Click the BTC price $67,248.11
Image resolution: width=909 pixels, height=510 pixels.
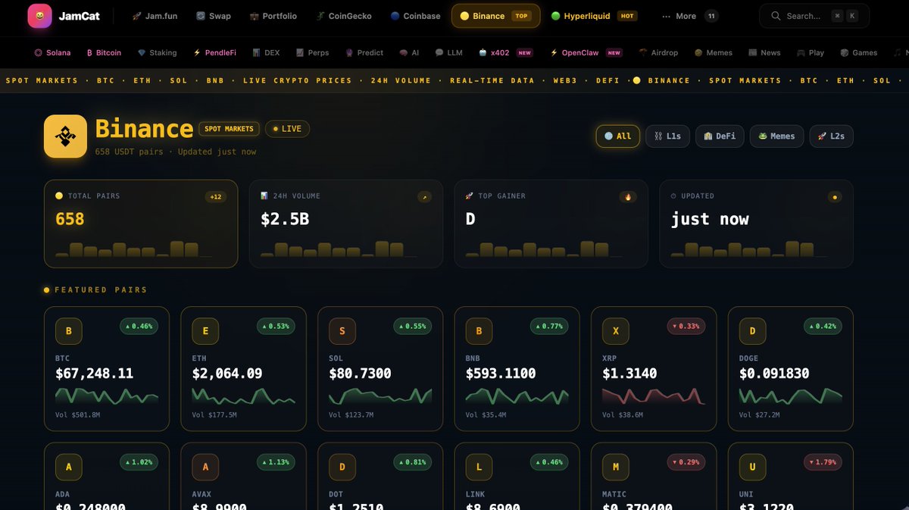(95, 374)
